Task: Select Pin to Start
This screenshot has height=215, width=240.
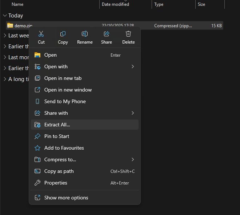Action: (x=57, y=136)
